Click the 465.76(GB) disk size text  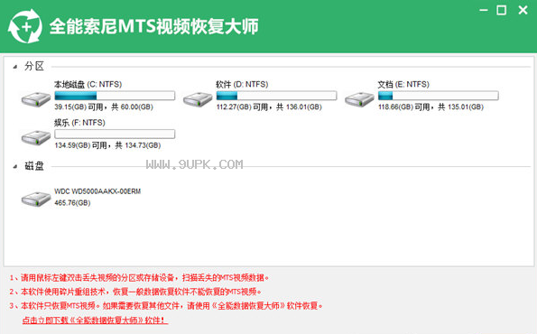[x=72, y=203]
